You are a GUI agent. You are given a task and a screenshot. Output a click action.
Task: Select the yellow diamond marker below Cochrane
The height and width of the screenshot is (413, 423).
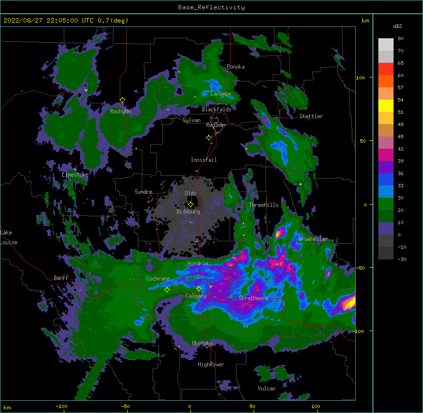(x=167, y=290)
